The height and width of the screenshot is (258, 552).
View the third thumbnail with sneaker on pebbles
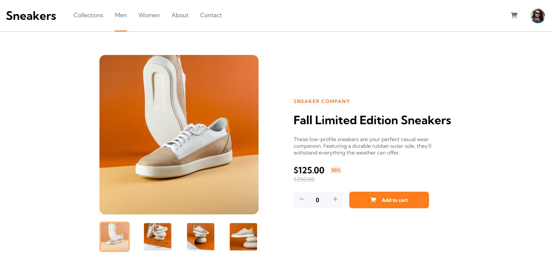click(x=201, y=237)
